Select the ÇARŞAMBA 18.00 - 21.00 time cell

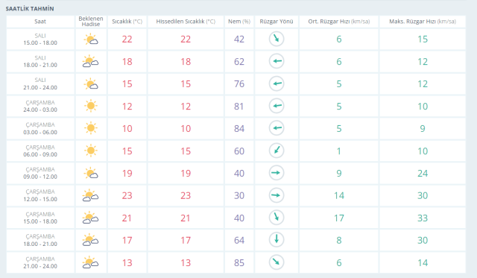tap(40, 240)
